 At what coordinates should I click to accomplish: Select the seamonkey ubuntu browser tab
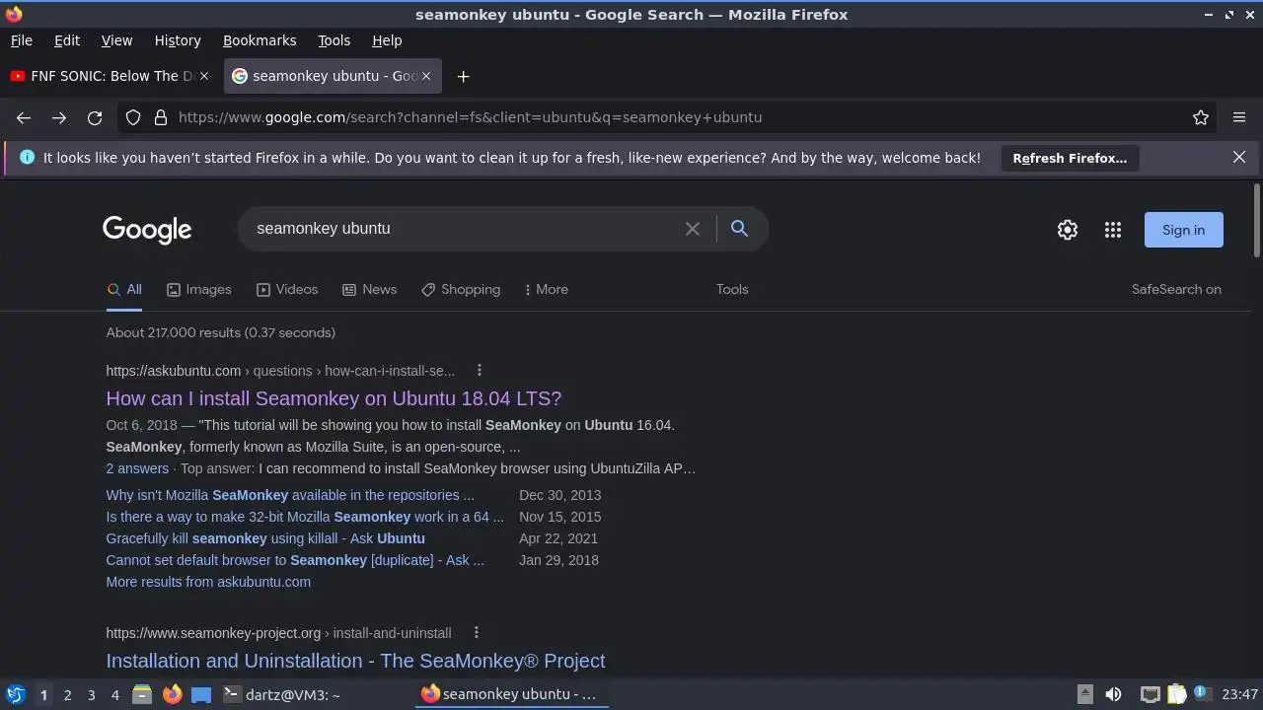pos(333,76)
